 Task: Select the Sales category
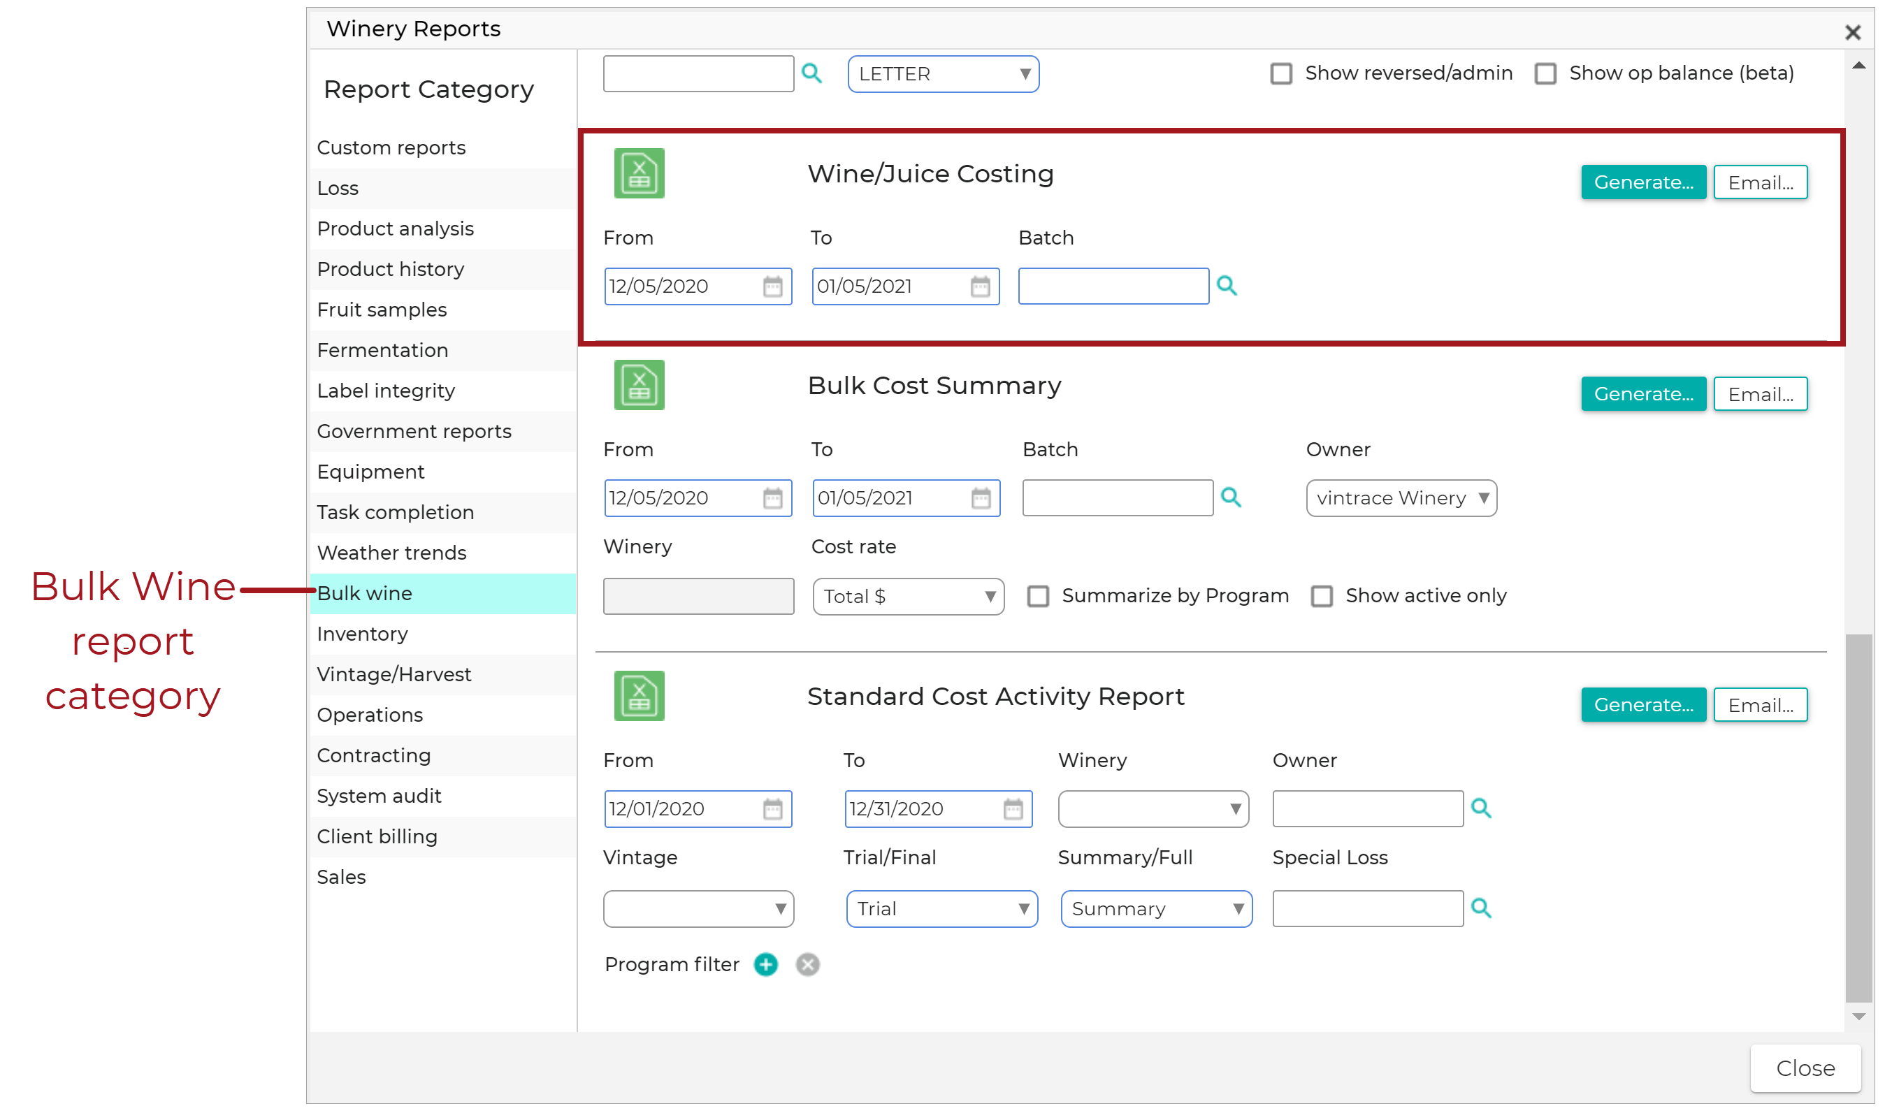[x=442, y=877]
